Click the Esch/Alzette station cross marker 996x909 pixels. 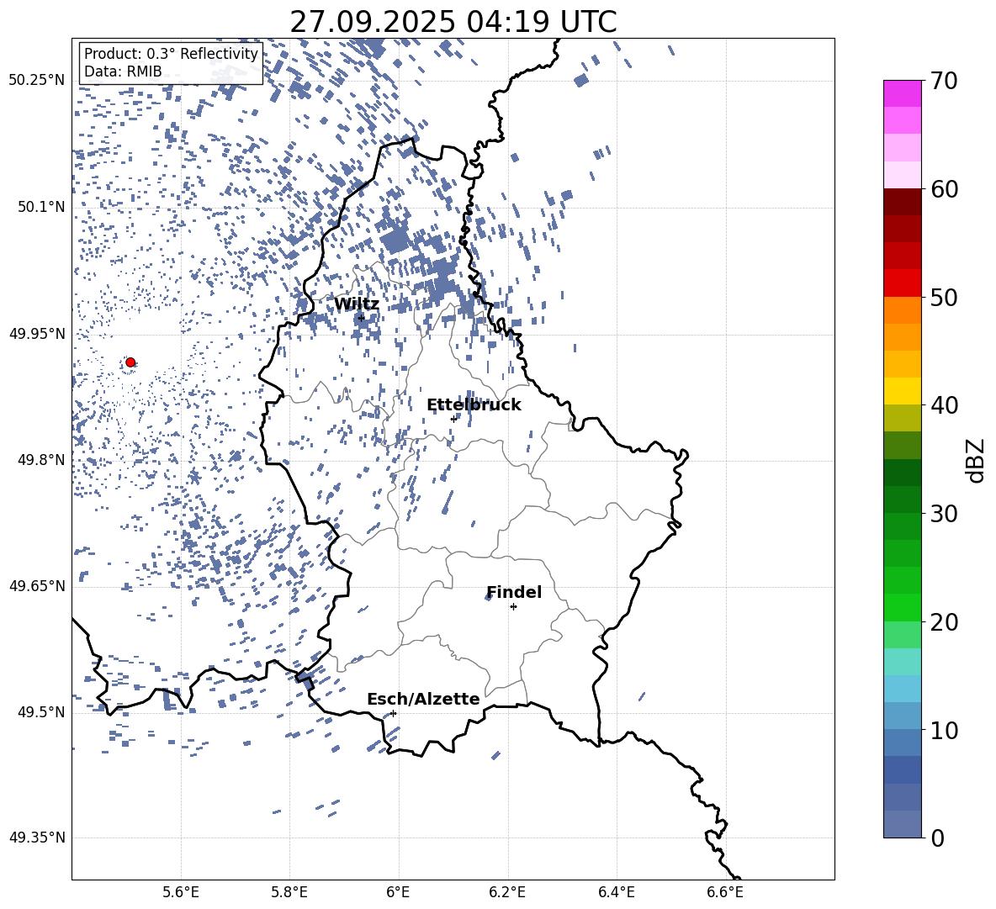[393, 713]
